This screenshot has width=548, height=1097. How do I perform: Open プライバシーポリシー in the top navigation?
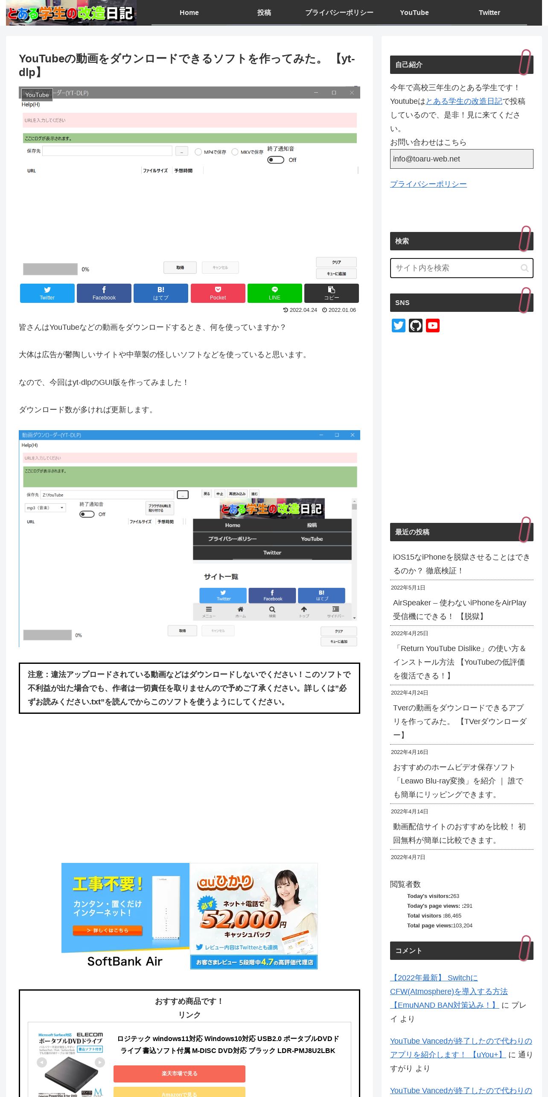tap(339, 13)
